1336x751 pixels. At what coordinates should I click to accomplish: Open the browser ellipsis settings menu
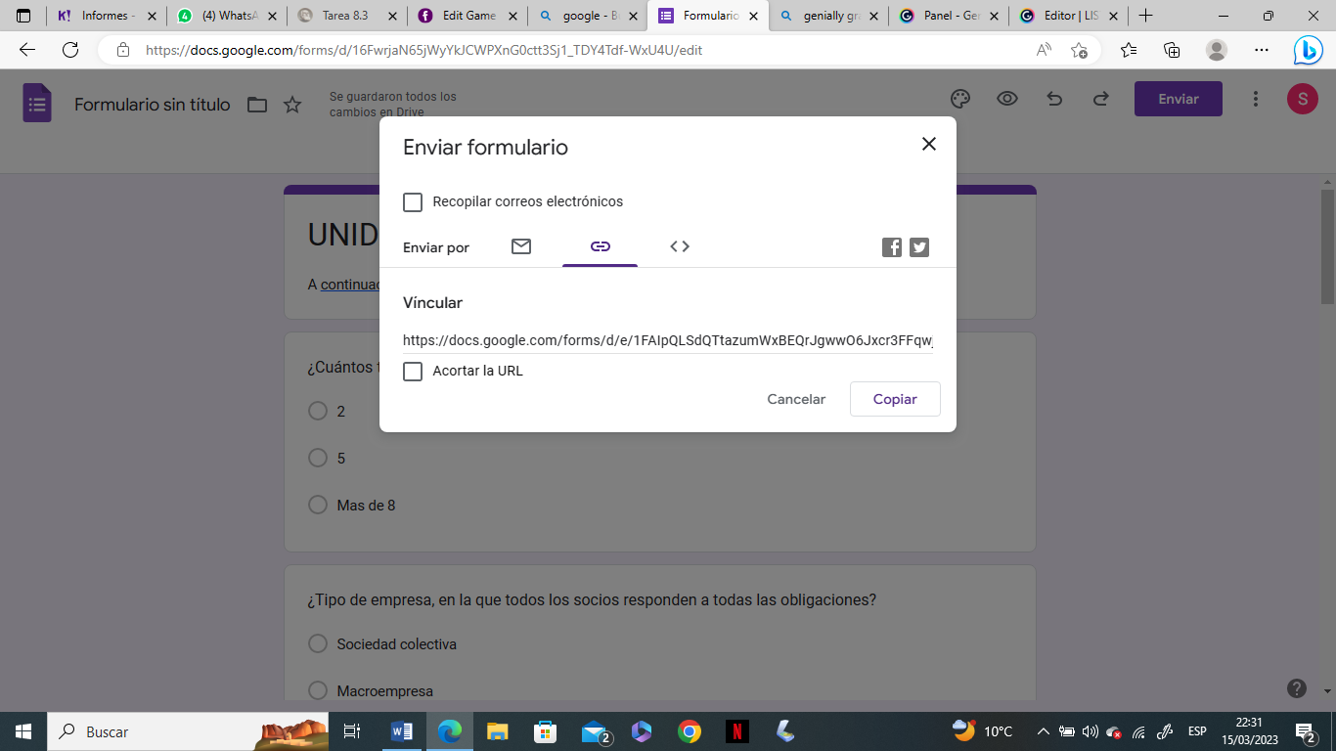click(1262, 49)
